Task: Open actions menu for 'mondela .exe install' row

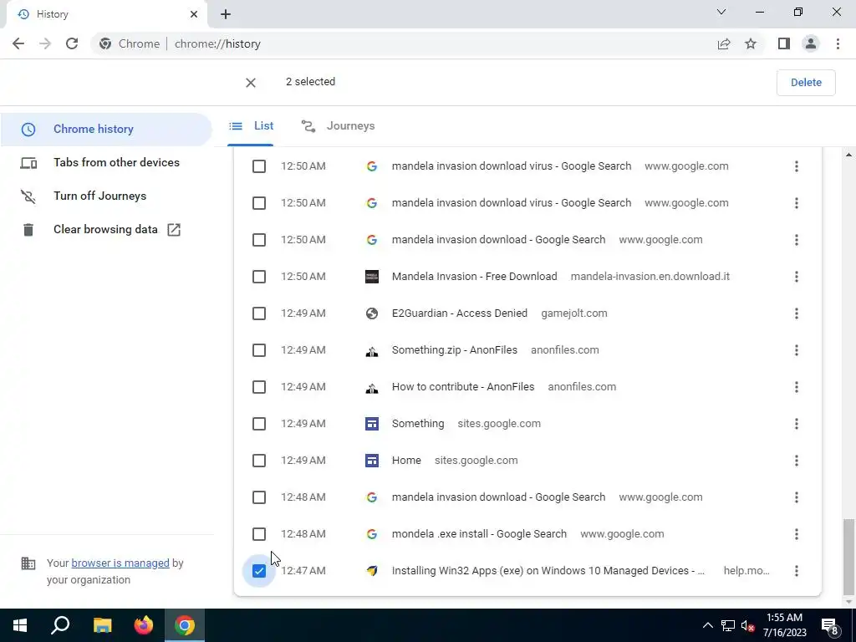Action: (797, 534)
